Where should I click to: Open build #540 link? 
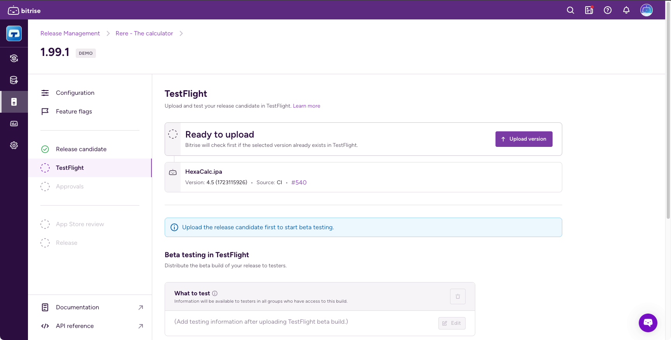coord(299,183)
